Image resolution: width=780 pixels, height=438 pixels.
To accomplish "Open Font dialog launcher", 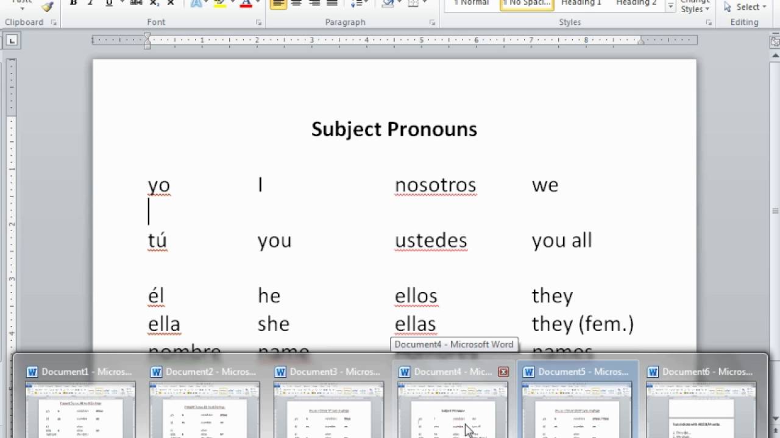I will point(258,23).
